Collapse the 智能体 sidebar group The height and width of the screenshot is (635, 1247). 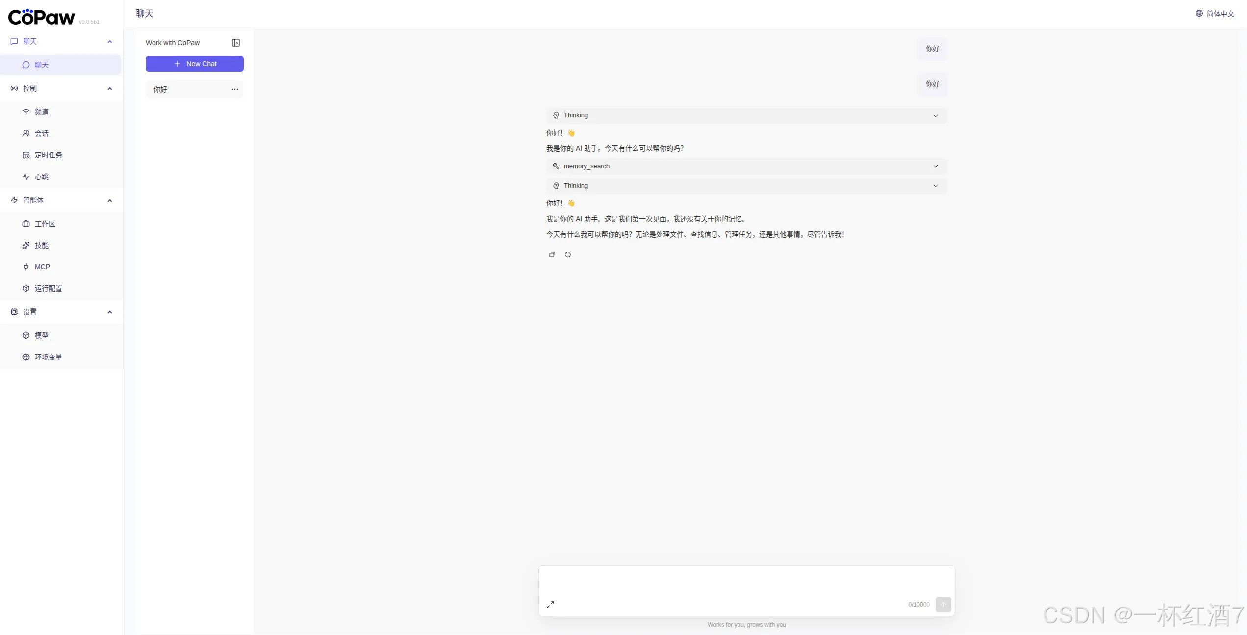(x=110, y=200)
